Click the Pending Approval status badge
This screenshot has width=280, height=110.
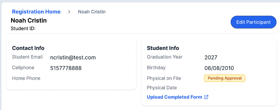click(224, 78)
